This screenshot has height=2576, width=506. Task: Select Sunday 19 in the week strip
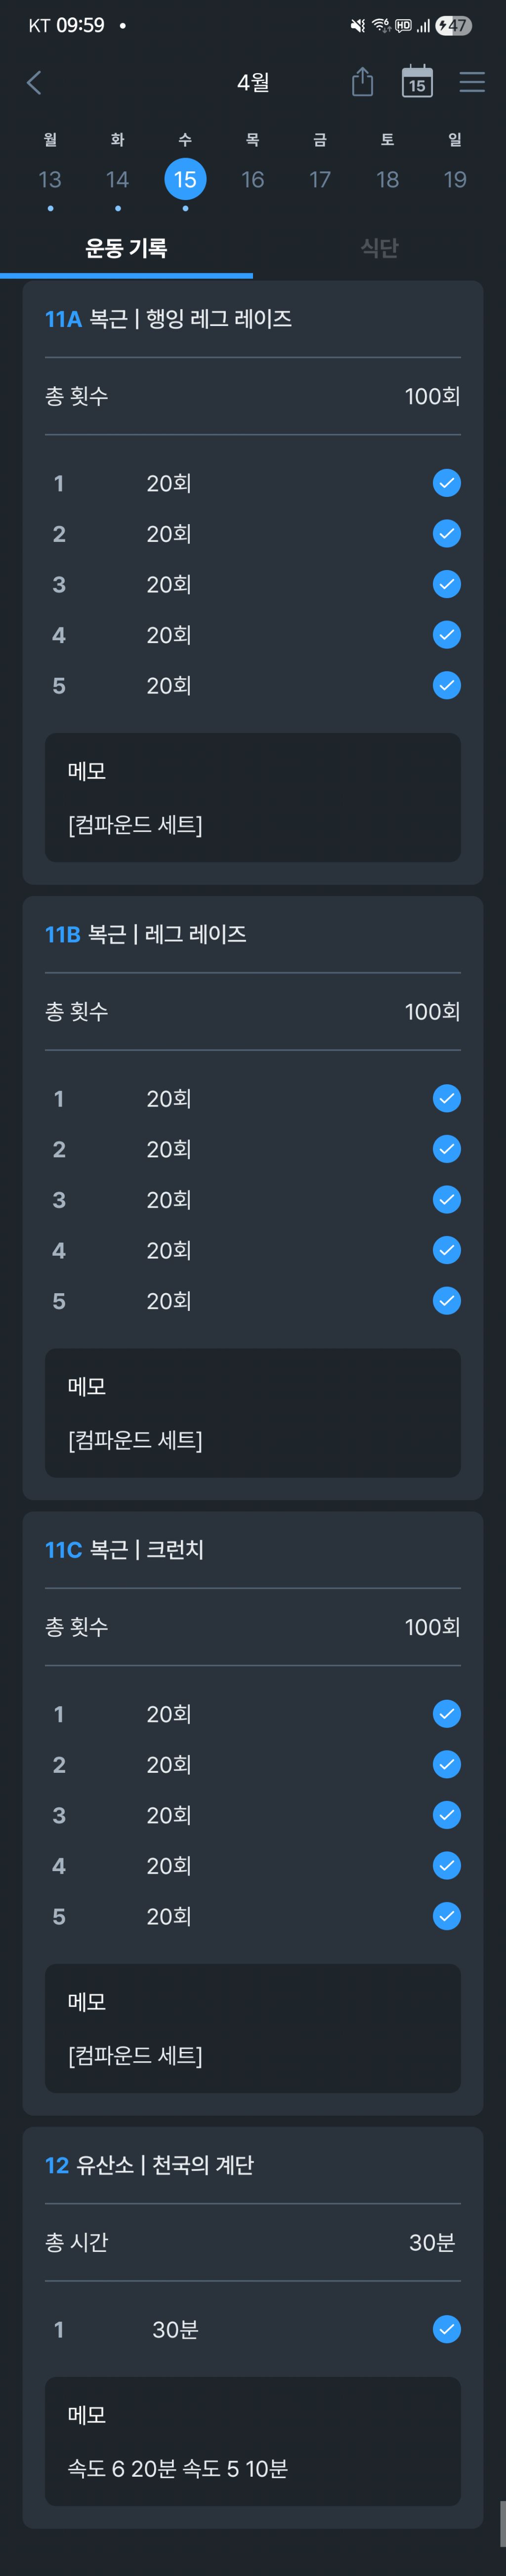click(x=455, y=179)
